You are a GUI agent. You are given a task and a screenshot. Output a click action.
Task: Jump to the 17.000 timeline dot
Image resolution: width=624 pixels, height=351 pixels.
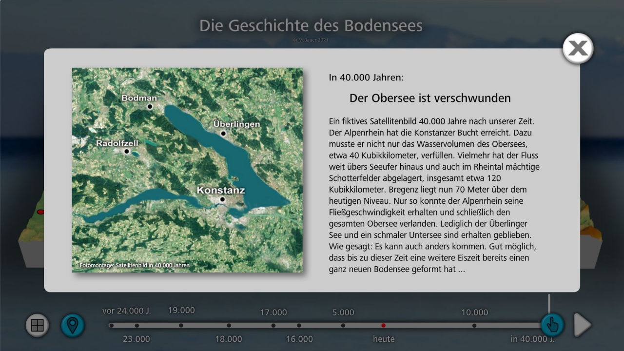(273, 325)
